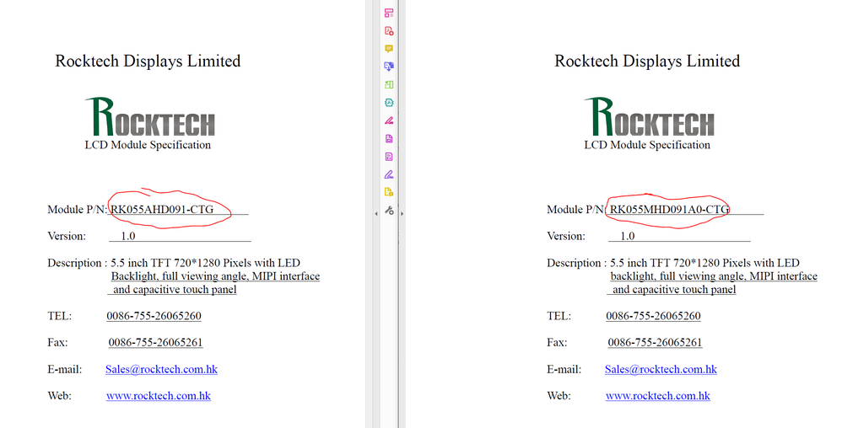Click 'Description :' label in right document
The width and height of the screenshot is (842, 428).
pos(577,263)
